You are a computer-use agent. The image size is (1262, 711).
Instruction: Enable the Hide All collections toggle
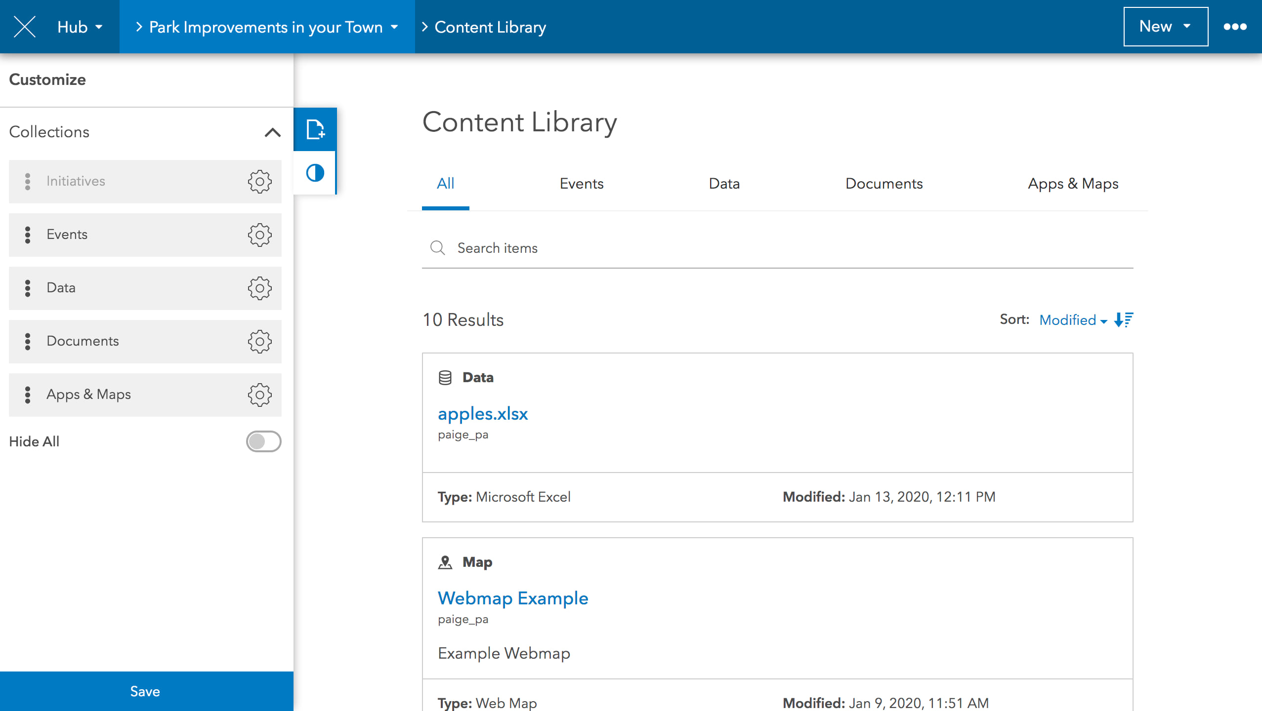click(263, 441)
